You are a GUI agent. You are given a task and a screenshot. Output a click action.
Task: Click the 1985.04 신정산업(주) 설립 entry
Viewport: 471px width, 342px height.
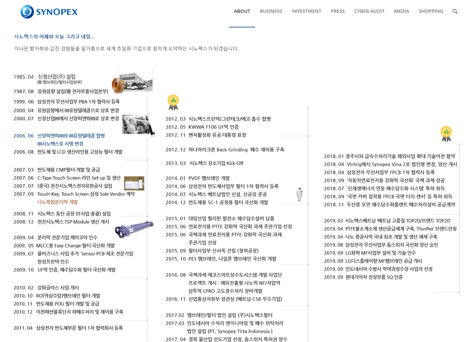coord(45,77)
